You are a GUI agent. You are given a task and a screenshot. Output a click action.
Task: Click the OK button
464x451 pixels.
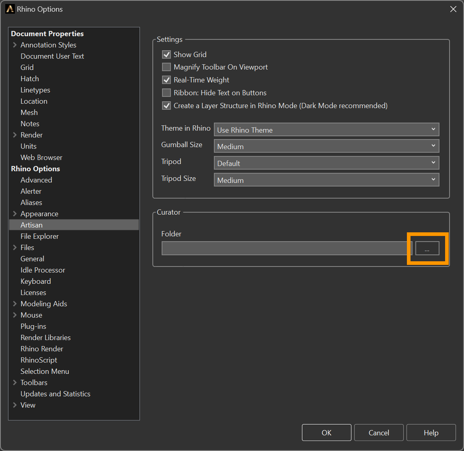326,433
